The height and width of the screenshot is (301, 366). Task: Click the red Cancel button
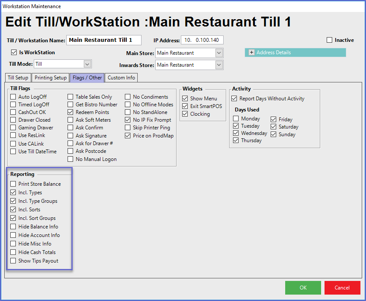(342, 287)
